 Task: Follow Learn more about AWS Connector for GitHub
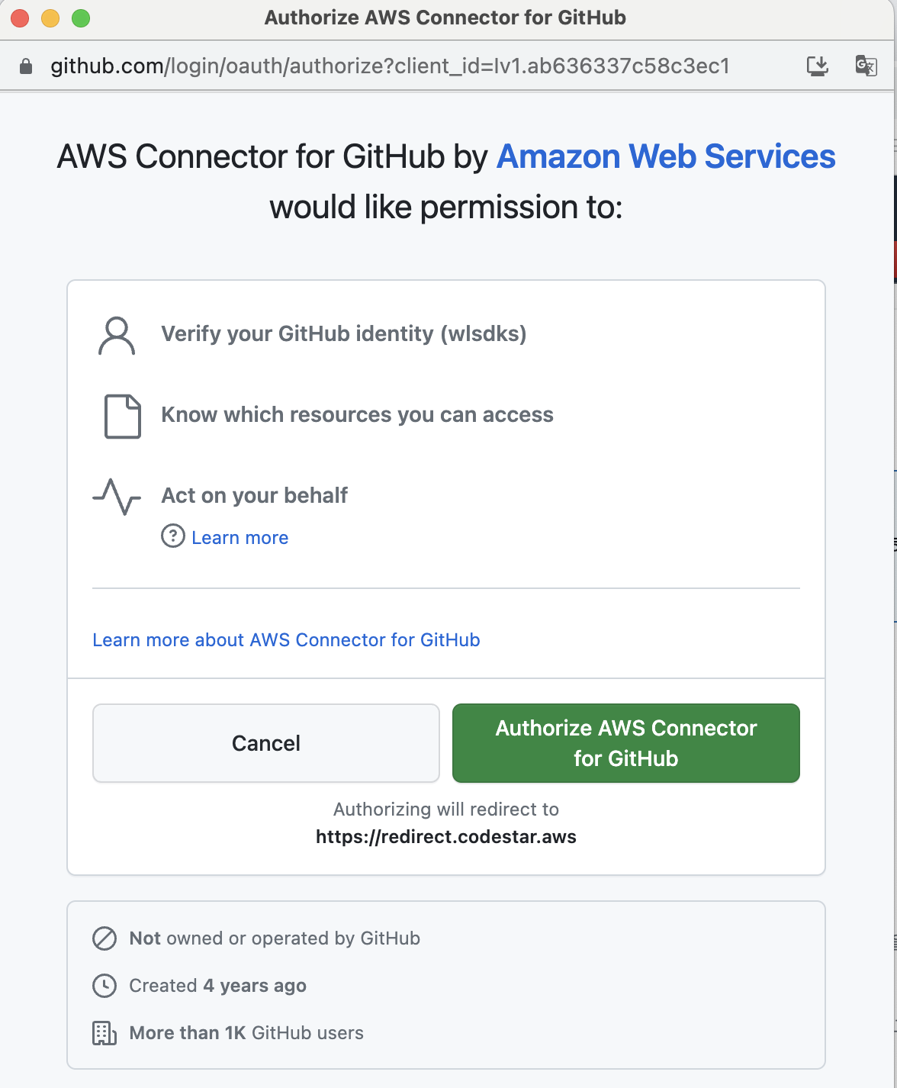[286, 640]
